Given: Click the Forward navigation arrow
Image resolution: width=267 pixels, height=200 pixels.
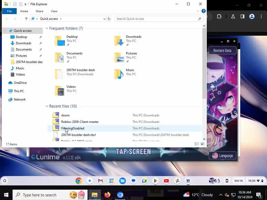Looking at the screenshot, I should (15, 19).
